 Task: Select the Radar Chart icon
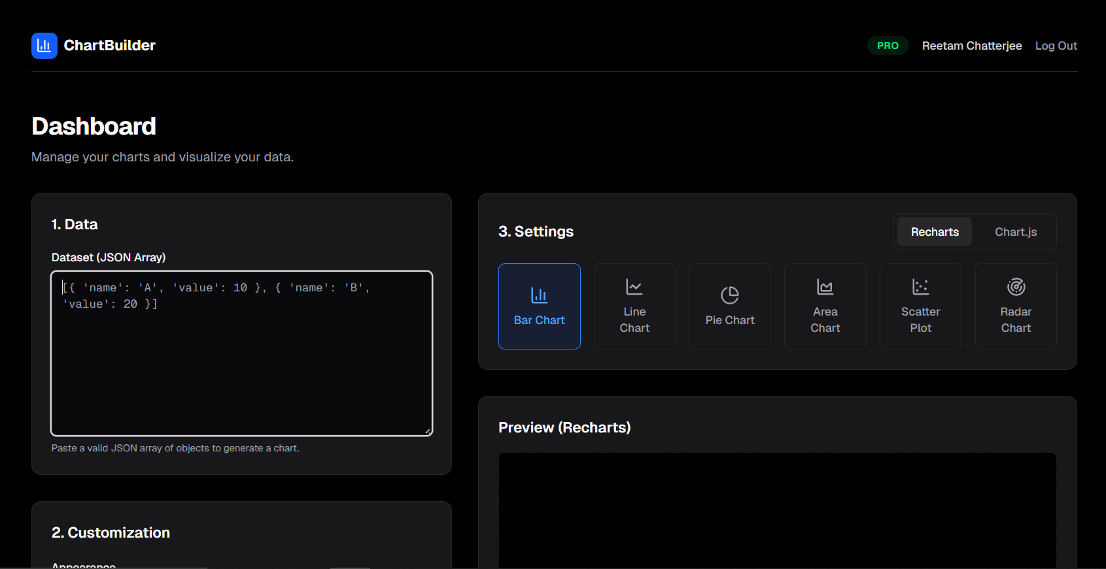(x=1016, y=287)
